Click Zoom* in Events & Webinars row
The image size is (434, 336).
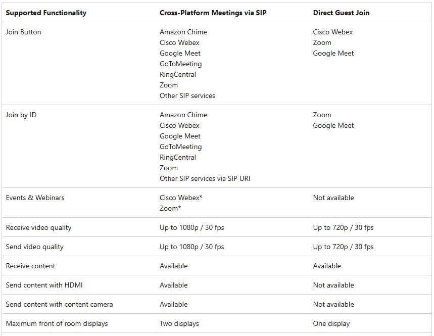pyautogui.click(x=170, y=208)
